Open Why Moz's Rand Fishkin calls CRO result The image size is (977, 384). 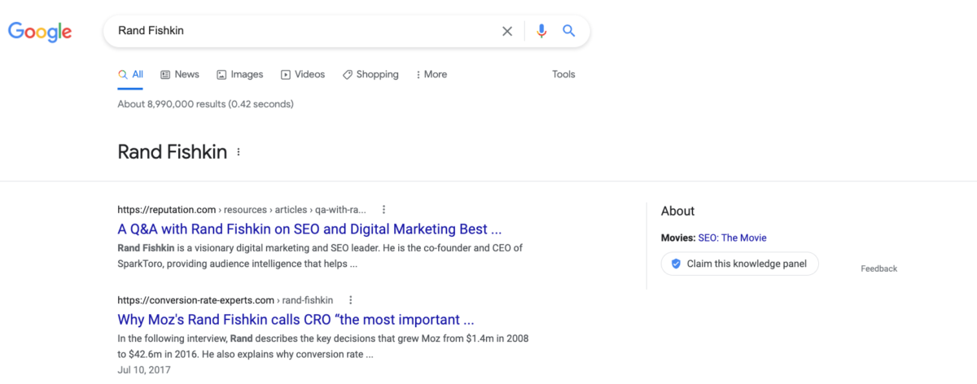coord(296,319)
